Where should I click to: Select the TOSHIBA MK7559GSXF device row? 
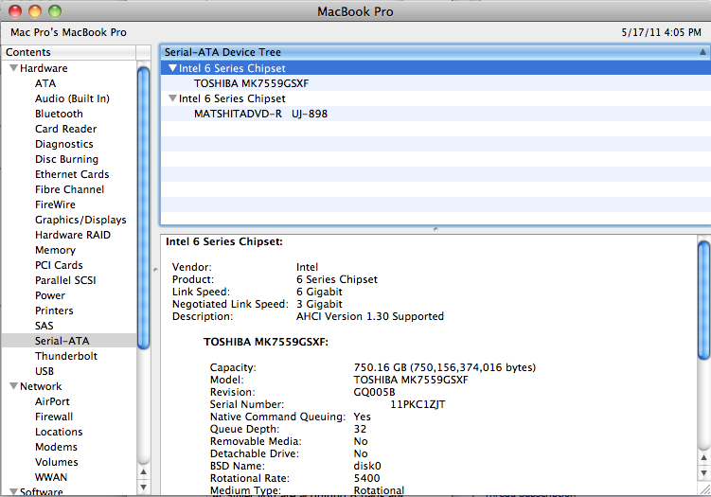[x=435, y=83]
